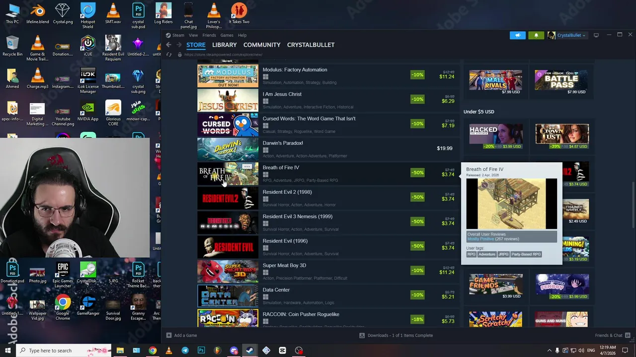Open the This PC desktop icon
The width and height of the screenshot is (636, 357).
point(12,13)
